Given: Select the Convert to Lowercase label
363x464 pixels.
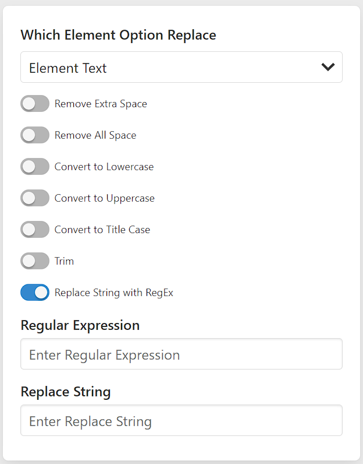Looking at the screenshot, I should [x=104, y=167].
